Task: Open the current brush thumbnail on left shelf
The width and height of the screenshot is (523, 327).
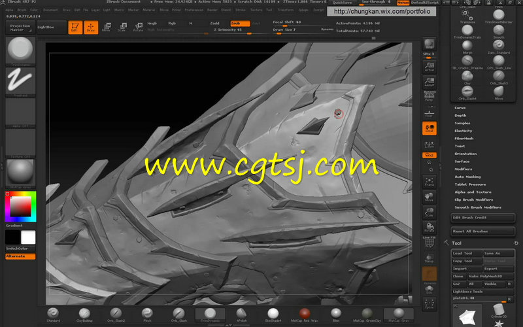Action: click(20, 52)
